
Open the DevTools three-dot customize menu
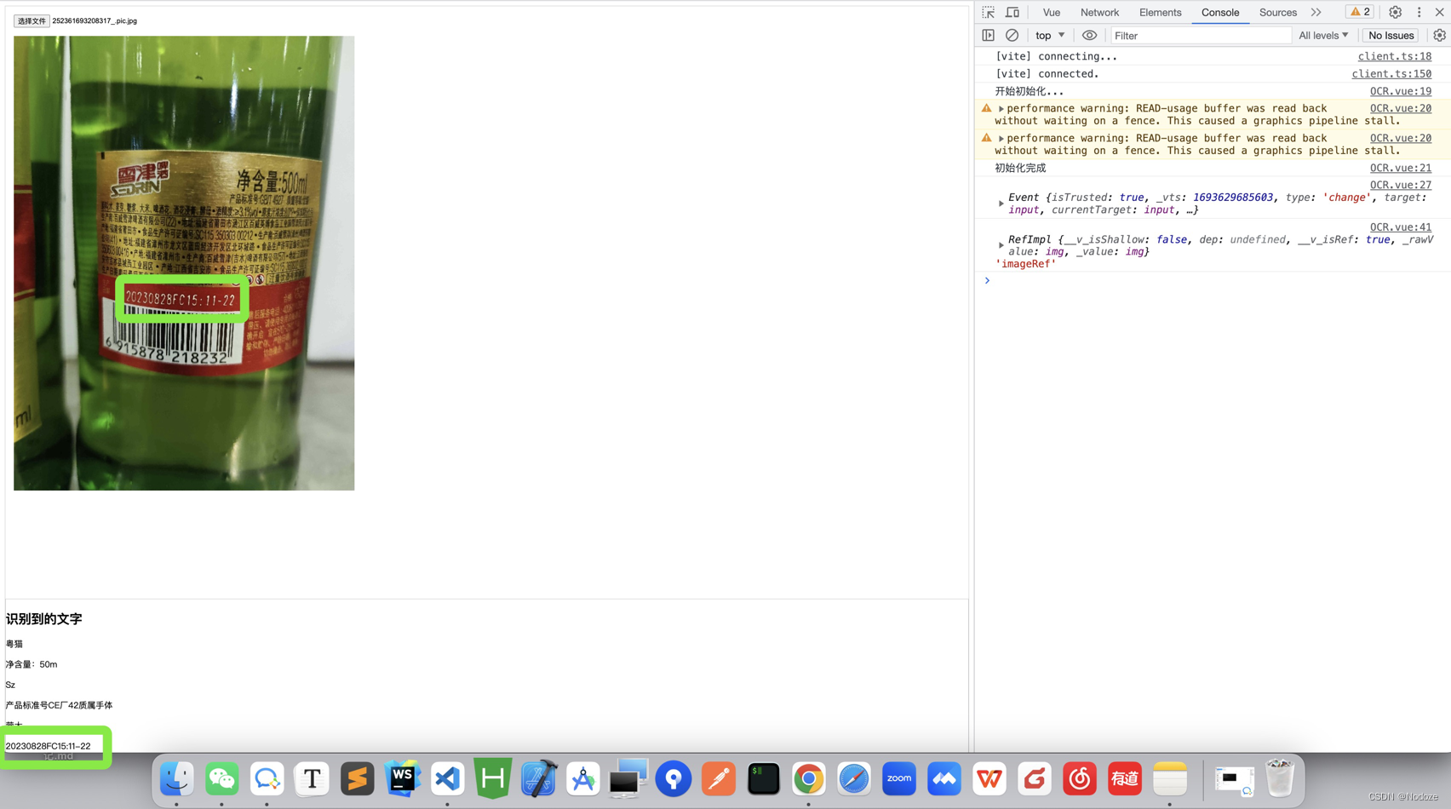point(1418,13)
